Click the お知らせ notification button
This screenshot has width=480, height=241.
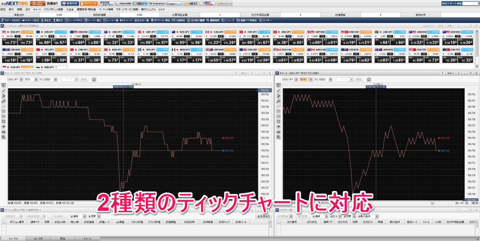pyautogui.click(x=70, y=4)
